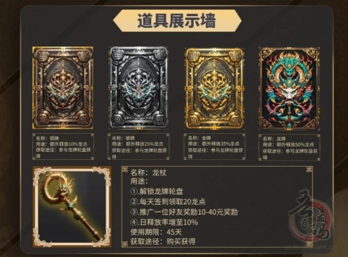Image resolution: width=348 pixels, height=257 pixels.
Task: Open the 龙杖 dragon staff picture
Action: point(71,207)
